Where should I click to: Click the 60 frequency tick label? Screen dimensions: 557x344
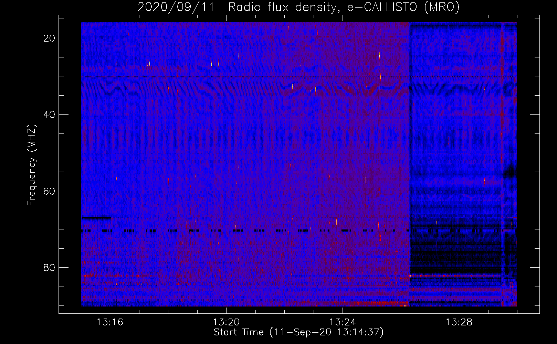click(x=49, y=191)
